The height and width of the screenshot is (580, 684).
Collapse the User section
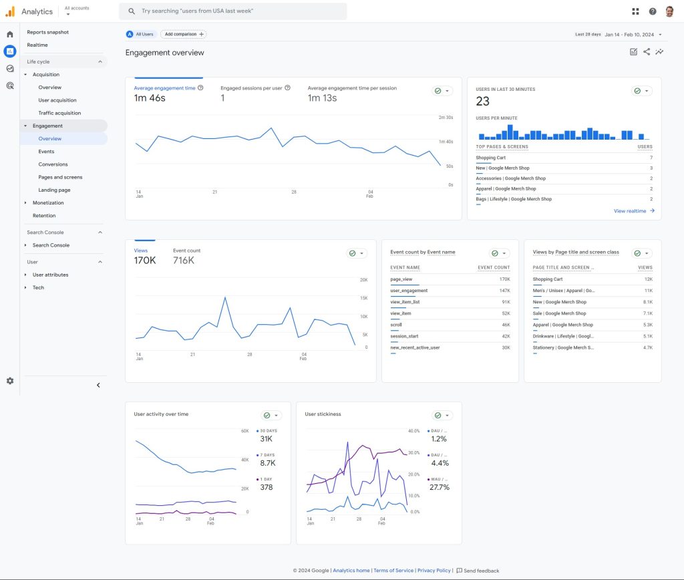point(100,262)
